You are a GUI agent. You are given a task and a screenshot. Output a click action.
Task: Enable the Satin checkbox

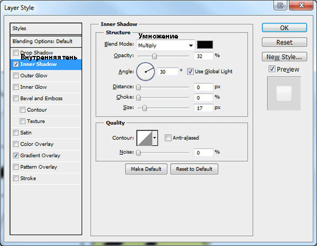coord(15,133)
